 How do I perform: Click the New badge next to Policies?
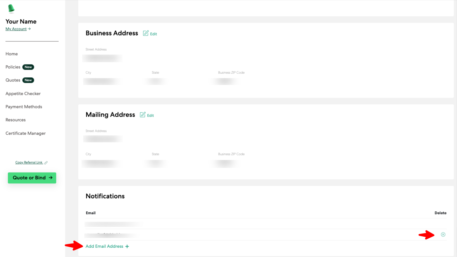28,67
